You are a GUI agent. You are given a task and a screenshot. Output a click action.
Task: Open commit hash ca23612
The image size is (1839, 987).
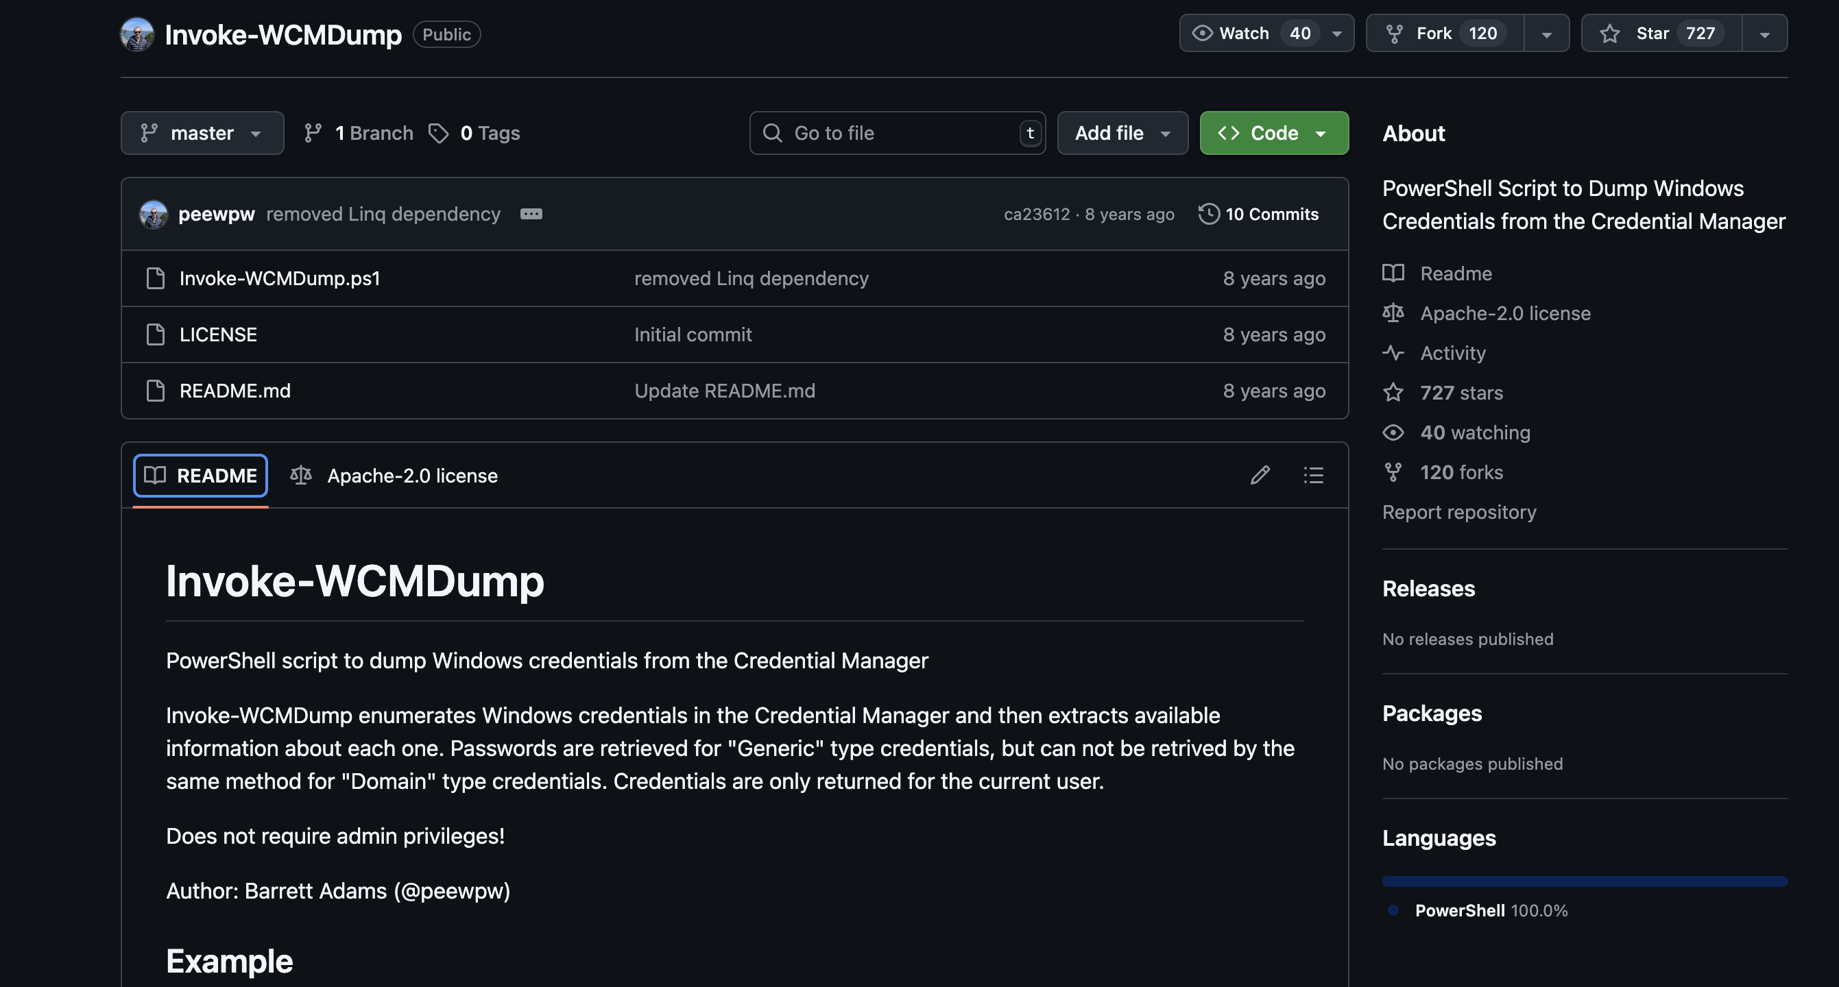(1037, 214)
